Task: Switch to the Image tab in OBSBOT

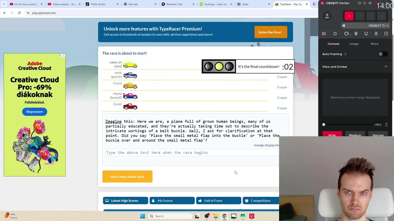Action: (x=354, y=44)
